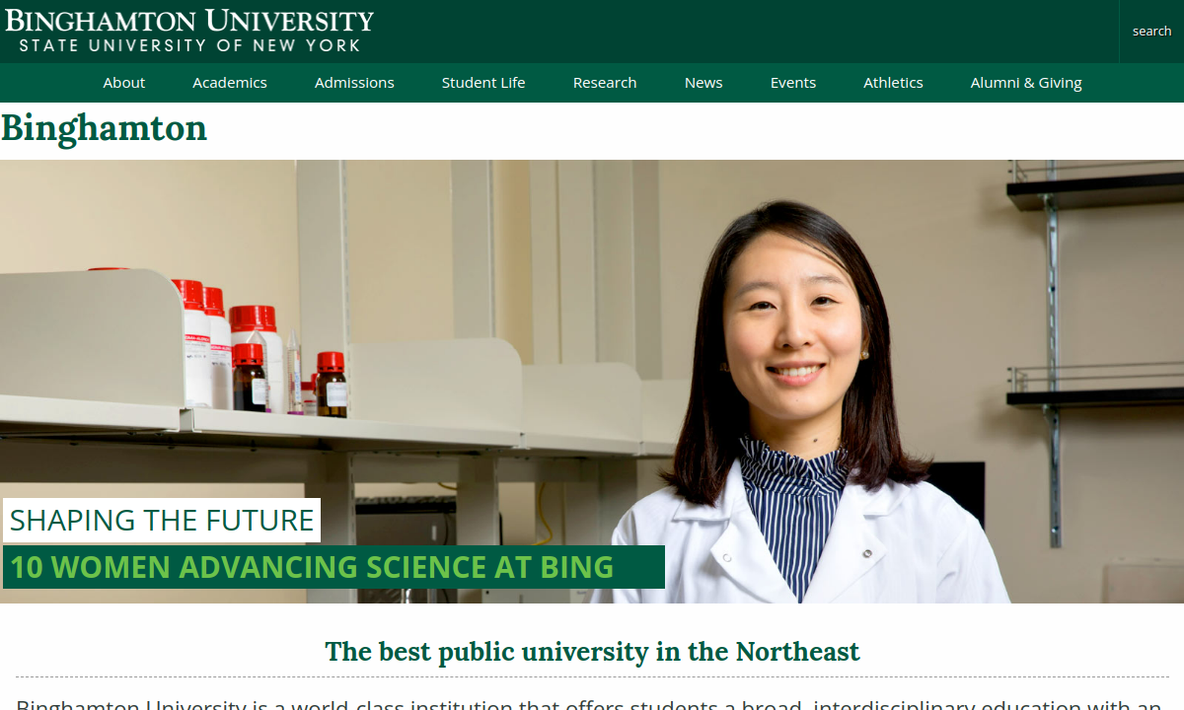Open the About menu
The width and height of the screenshot is (1184, 710).
click(x=124, y=83)
